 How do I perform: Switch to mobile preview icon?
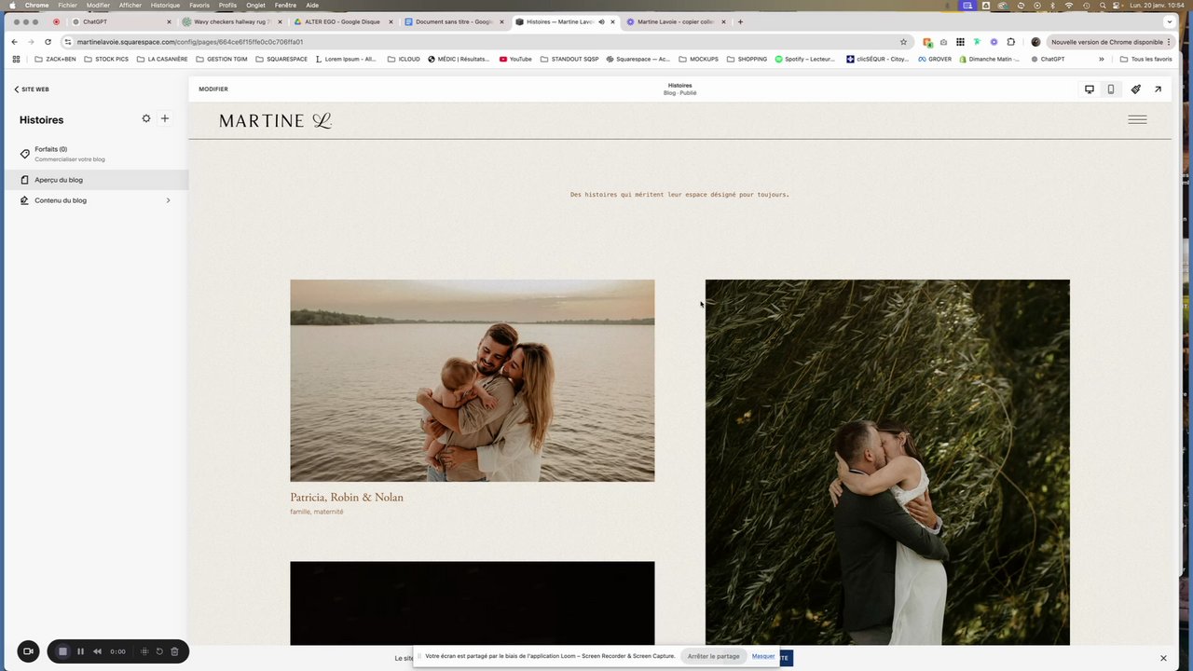(1110, 89)
